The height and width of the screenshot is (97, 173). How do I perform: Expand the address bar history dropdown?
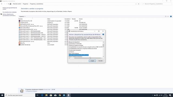136,4
